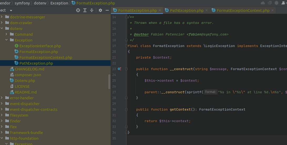
Task: Expand the framework-bundle folder
Action: (x=2, y=133)
